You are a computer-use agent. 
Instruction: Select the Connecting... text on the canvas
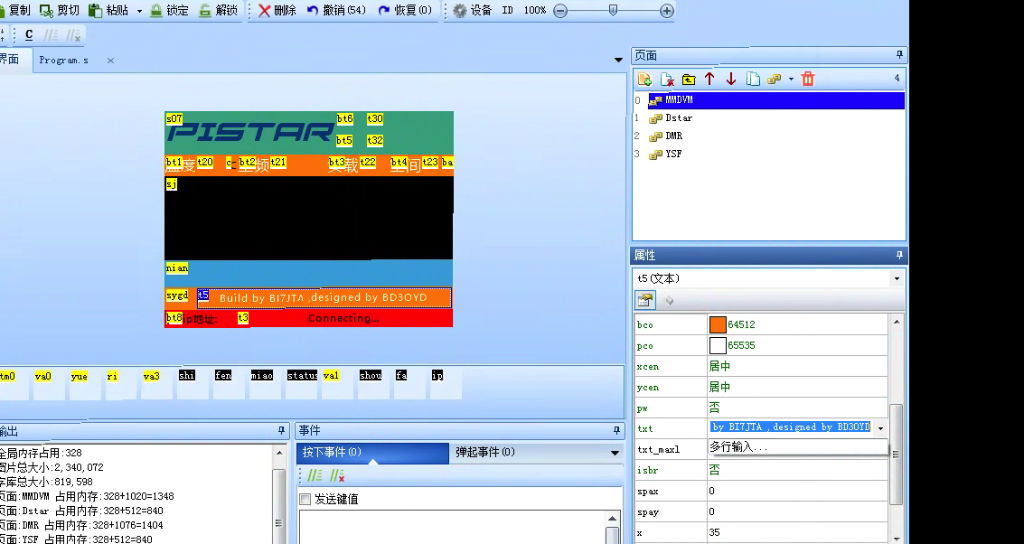pos(343,319)
